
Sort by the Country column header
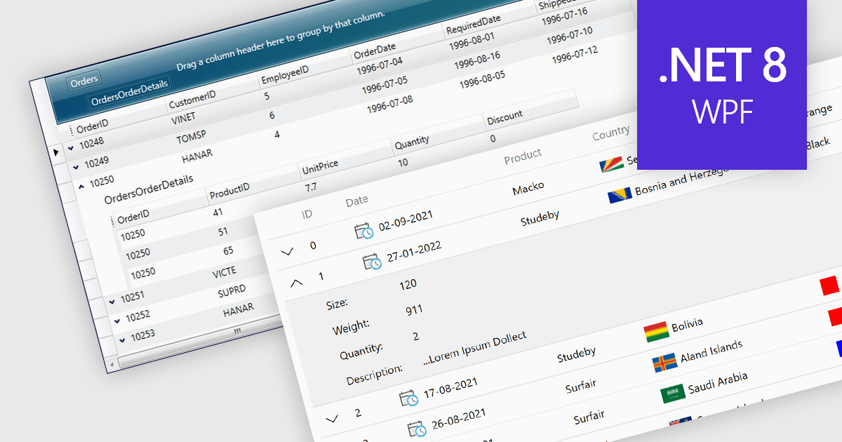click(609, 132)
